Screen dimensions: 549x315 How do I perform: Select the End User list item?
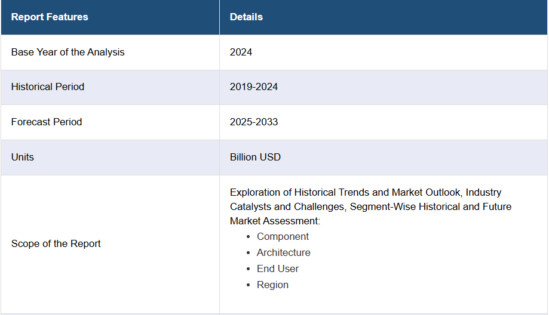(x=278, y=268)
